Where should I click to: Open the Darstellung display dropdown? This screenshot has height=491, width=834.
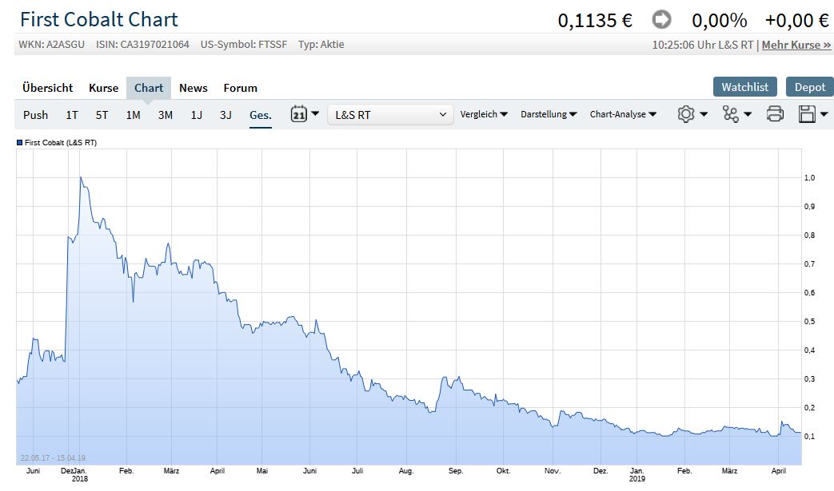coord(549,114)
